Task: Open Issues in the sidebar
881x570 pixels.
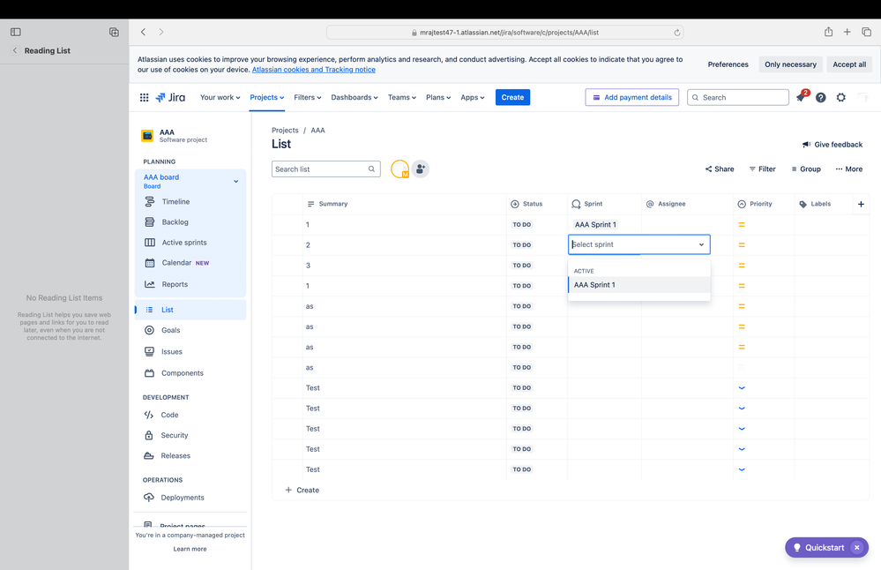Action: [x=190, y=352]
